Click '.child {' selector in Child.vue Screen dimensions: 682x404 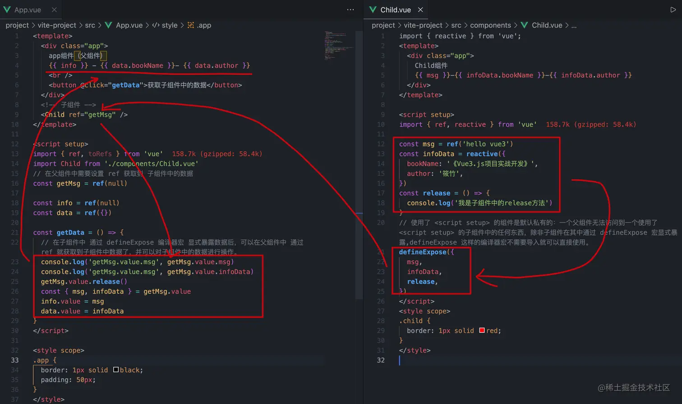pyautogui.click(x=415, y=321)
